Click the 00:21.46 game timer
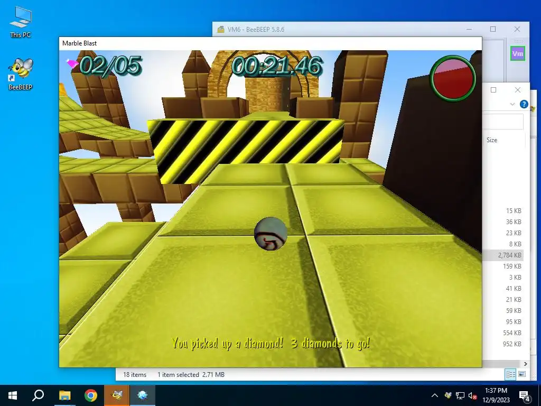Screen dimensions: 541x406 tap(277, 66)
